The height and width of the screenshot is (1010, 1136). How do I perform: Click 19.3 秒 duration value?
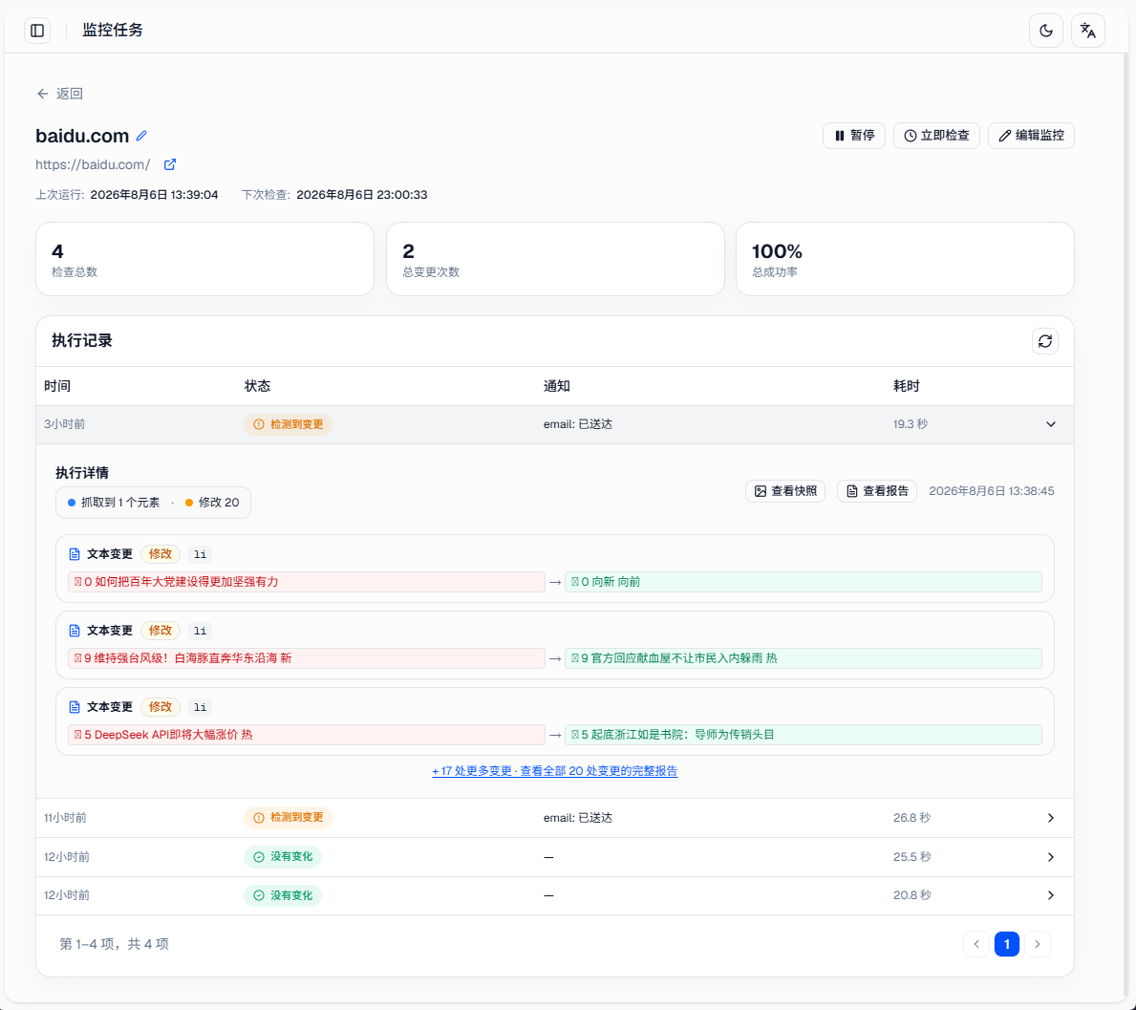(910, 424)
